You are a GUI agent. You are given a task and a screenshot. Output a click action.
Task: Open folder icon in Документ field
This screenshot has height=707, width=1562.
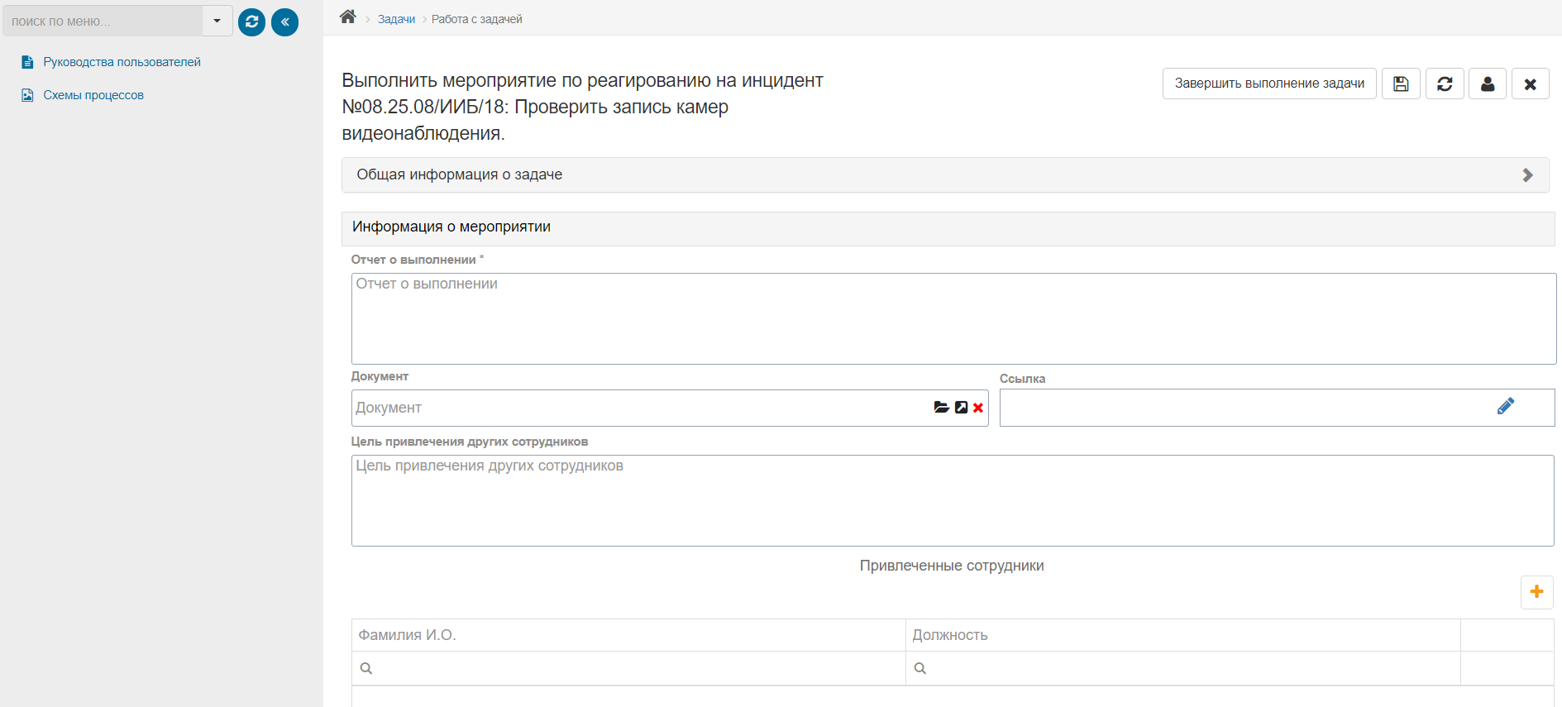[941, 408]
